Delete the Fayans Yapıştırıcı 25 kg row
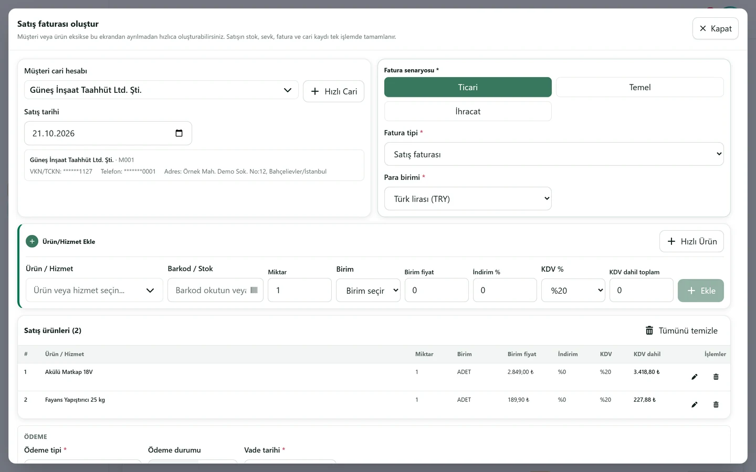Viewport: 756px width, 472px height. (x=716, y=405)
